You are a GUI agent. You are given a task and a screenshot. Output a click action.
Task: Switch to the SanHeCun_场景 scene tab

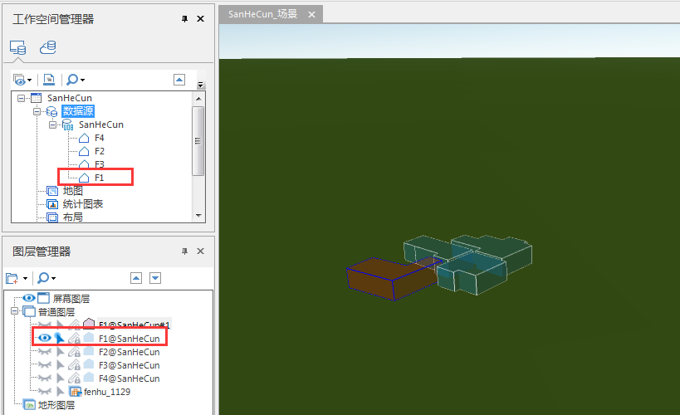pos(263,14)
